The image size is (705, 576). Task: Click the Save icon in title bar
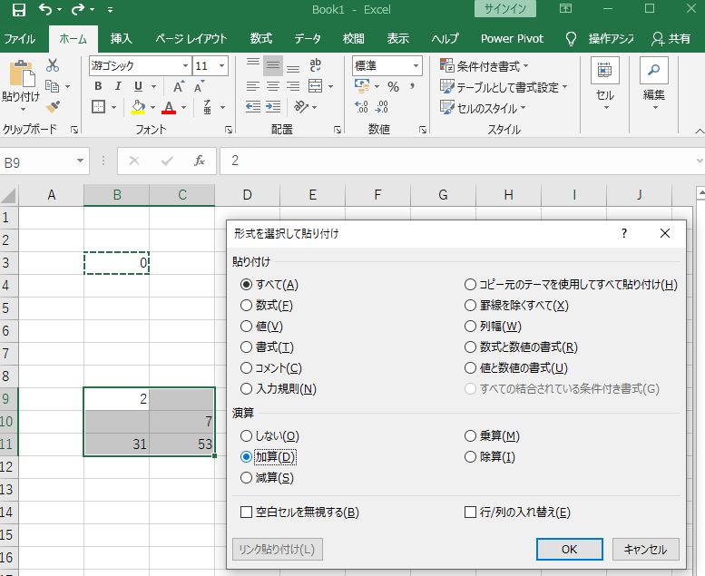[x=19, y=10]
